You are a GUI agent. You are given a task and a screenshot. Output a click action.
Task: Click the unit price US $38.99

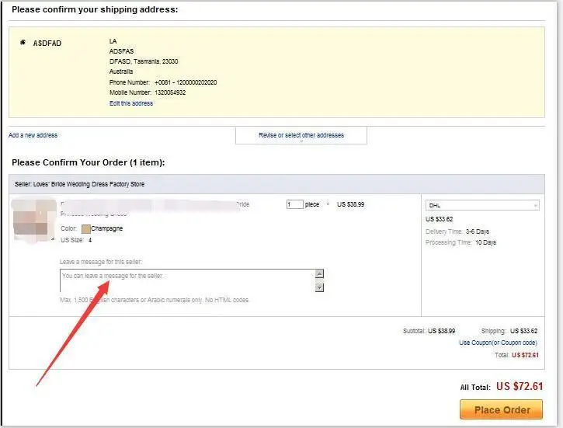tap(350, 204)
